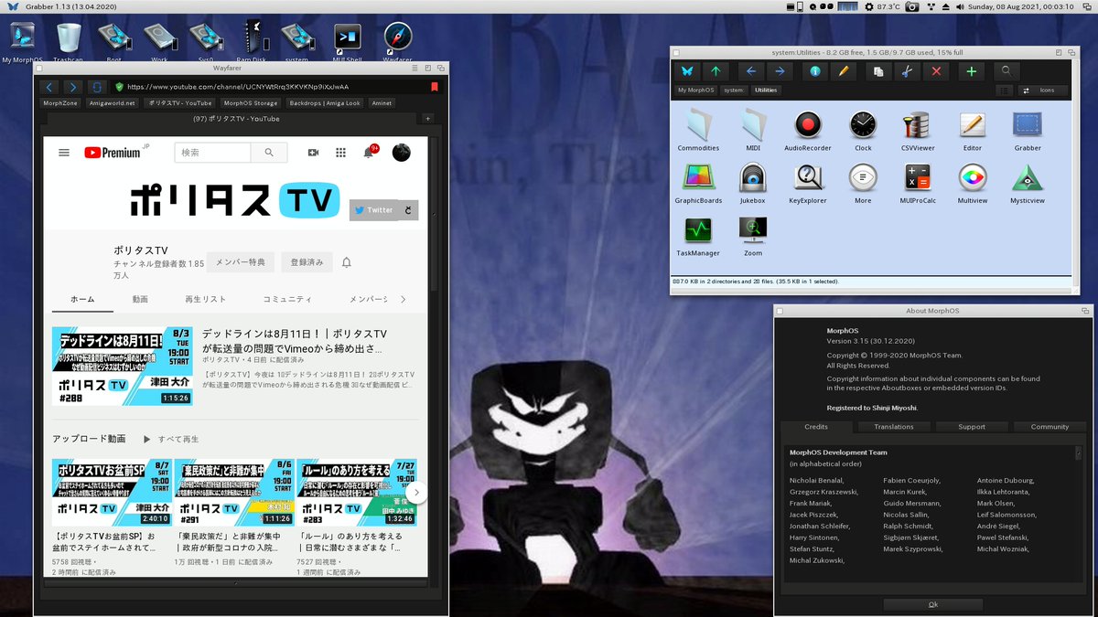
Task: Click the forward arrow in Utilities window
Action: [x=780, y=71]
